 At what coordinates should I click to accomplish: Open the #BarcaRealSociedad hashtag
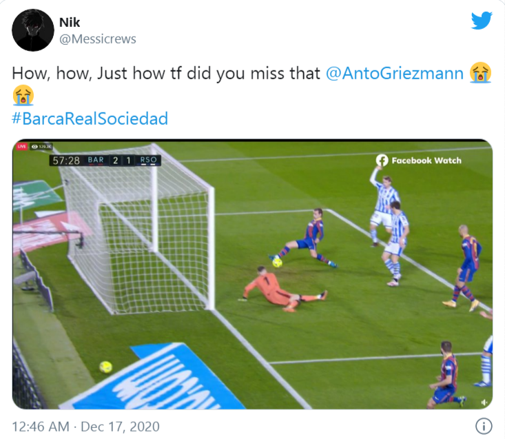click(x=90, y=118)
